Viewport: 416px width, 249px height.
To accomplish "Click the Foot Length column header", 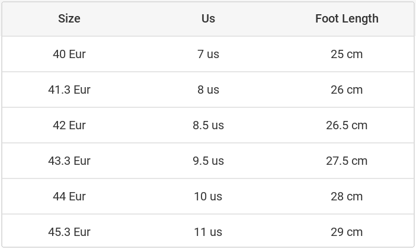I will (347, 18).
